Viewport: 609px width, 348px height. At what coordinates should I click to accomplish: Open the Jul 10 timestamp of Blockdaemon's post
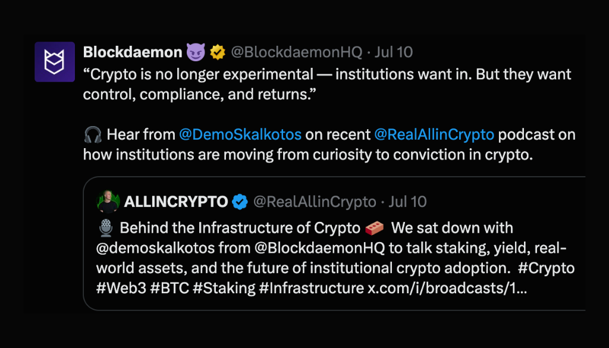click(x=394, y=52)
